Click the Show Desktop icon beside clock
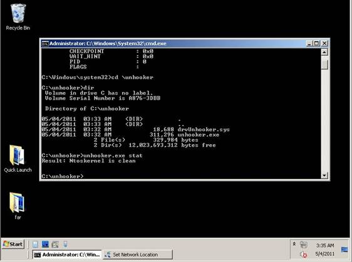Screen dimensions: 352x262 pos(344,249)
